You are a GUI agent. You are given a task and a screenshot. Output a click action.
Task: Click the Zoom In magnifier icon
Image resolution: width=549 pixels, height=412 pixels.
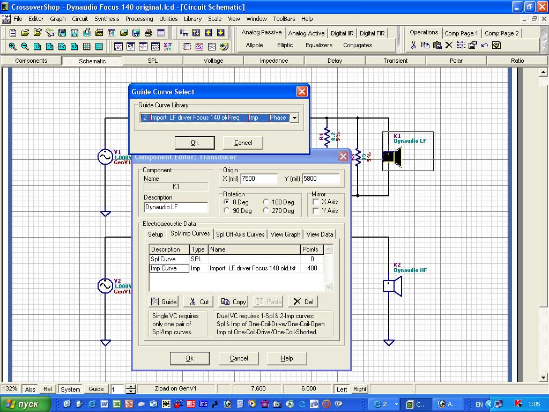(12, 46)
